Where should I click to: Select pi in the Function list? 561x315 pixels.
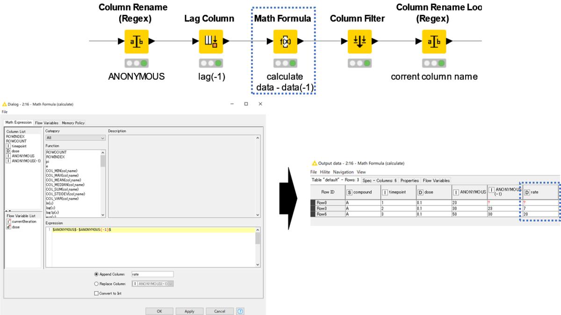(x=48, y=161)
